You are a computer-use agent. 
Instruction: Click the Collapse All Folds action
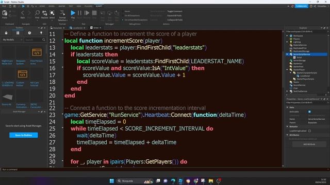(175, 20)
